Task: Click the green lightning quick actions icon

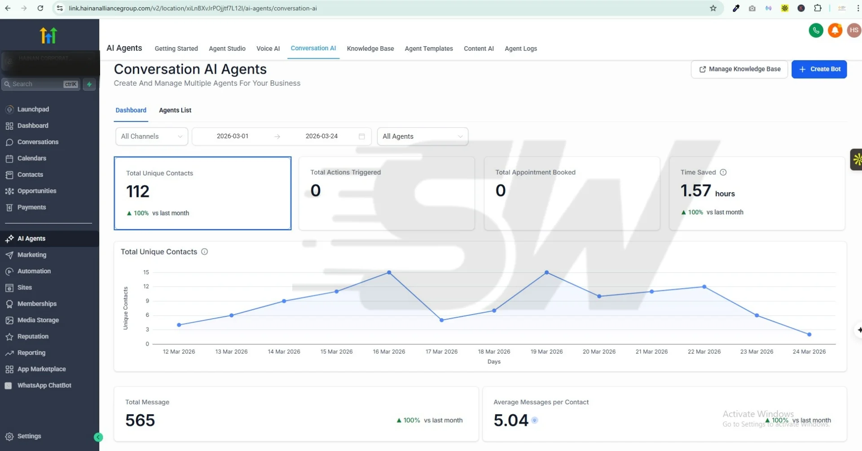Action: click(x=89, y=84)
